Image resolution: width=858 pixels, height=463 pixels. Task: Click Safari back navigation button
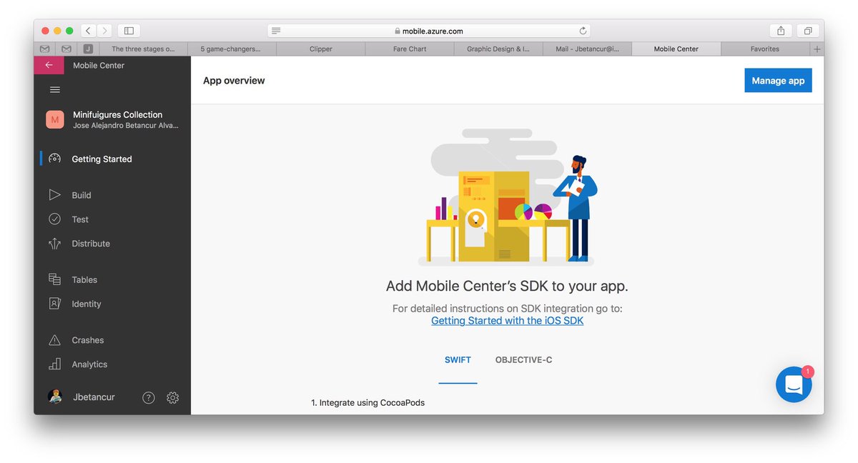pos(88,31)
